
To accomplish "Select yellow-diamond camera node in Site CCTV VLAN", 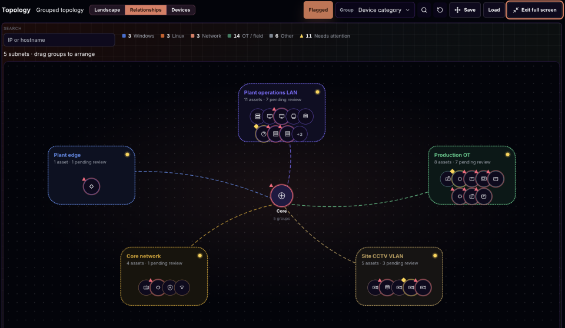I will point(411,287).
